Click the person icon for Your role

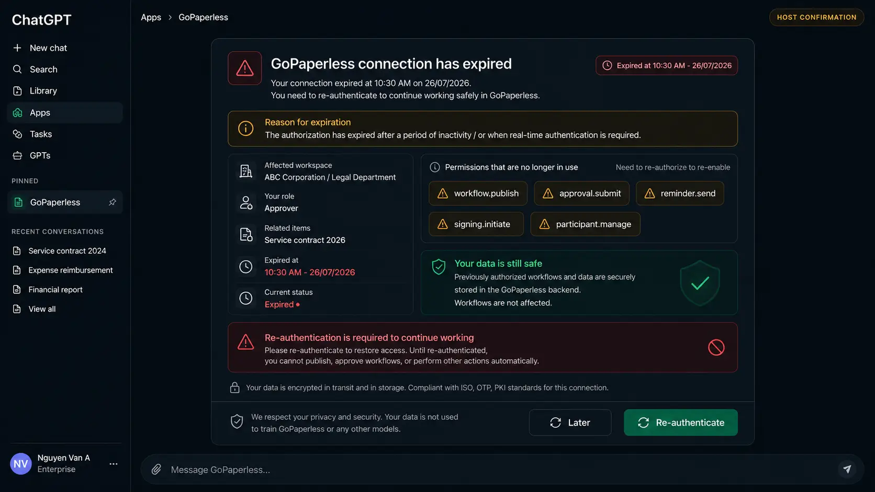pyautogui.click(x=245, y=202)
